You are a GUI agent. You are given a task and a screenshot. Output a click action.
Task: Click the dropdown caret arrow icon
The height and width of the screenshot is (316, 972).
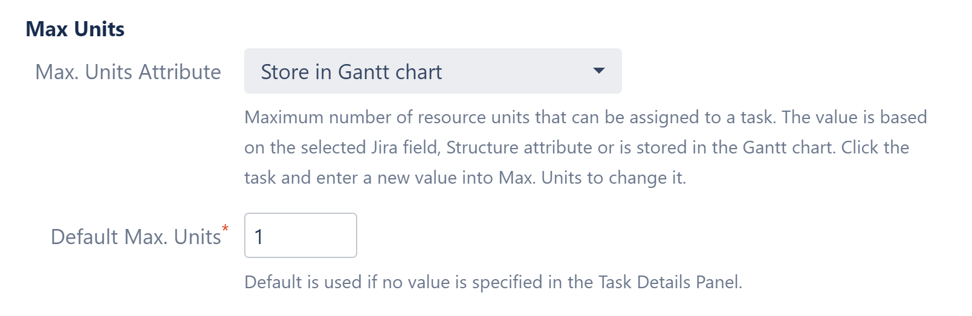point(598,71)
